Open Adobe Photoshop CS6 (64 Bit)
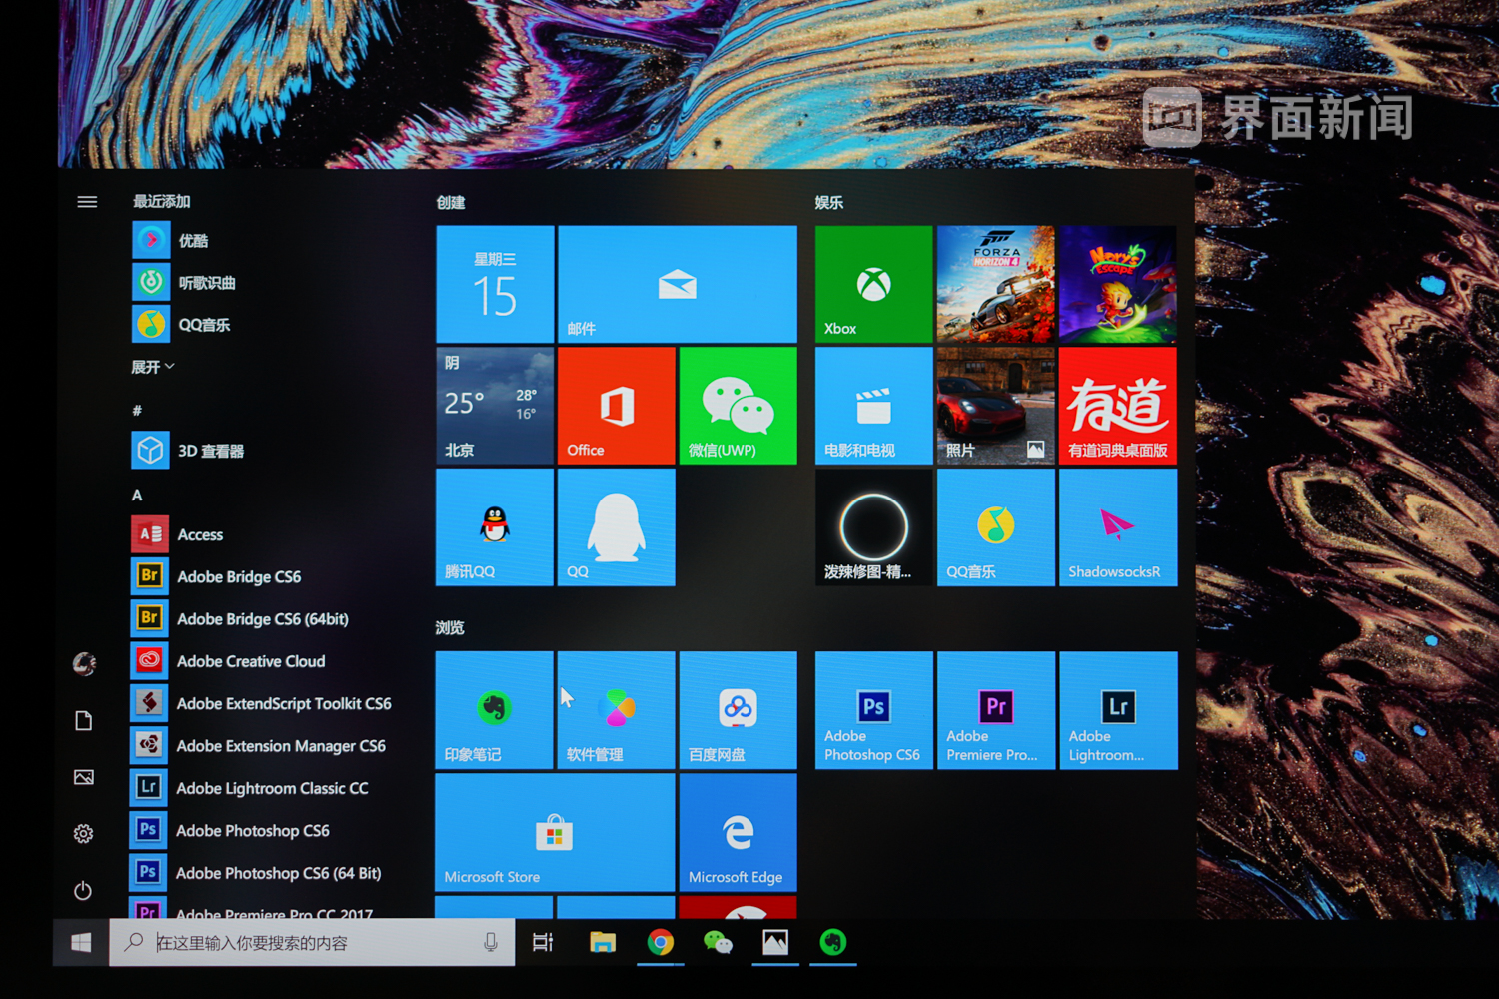This screenshot has height=999, width=1499. 256,872
